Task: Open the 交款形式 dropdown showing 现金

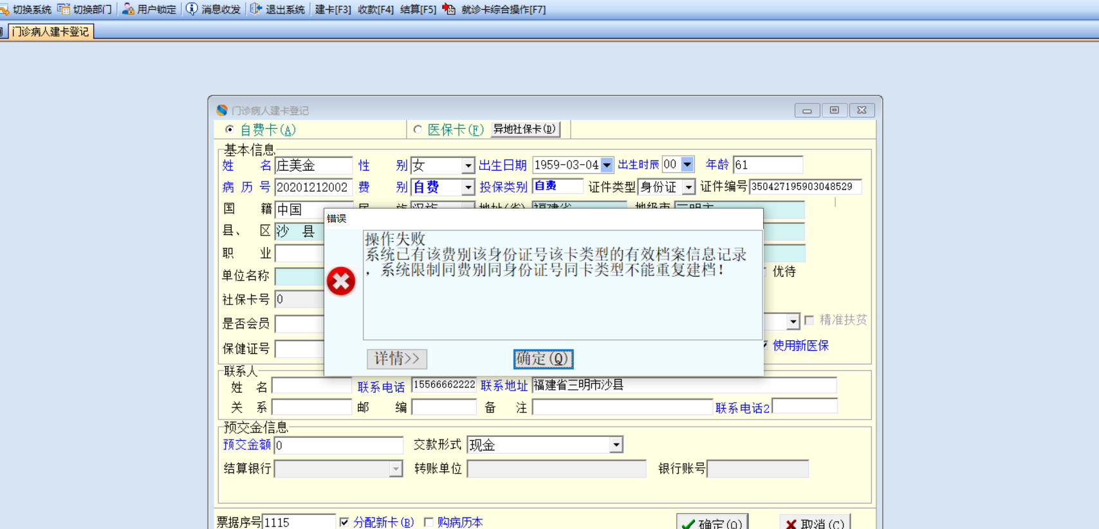Action: (x=616, y=445)
